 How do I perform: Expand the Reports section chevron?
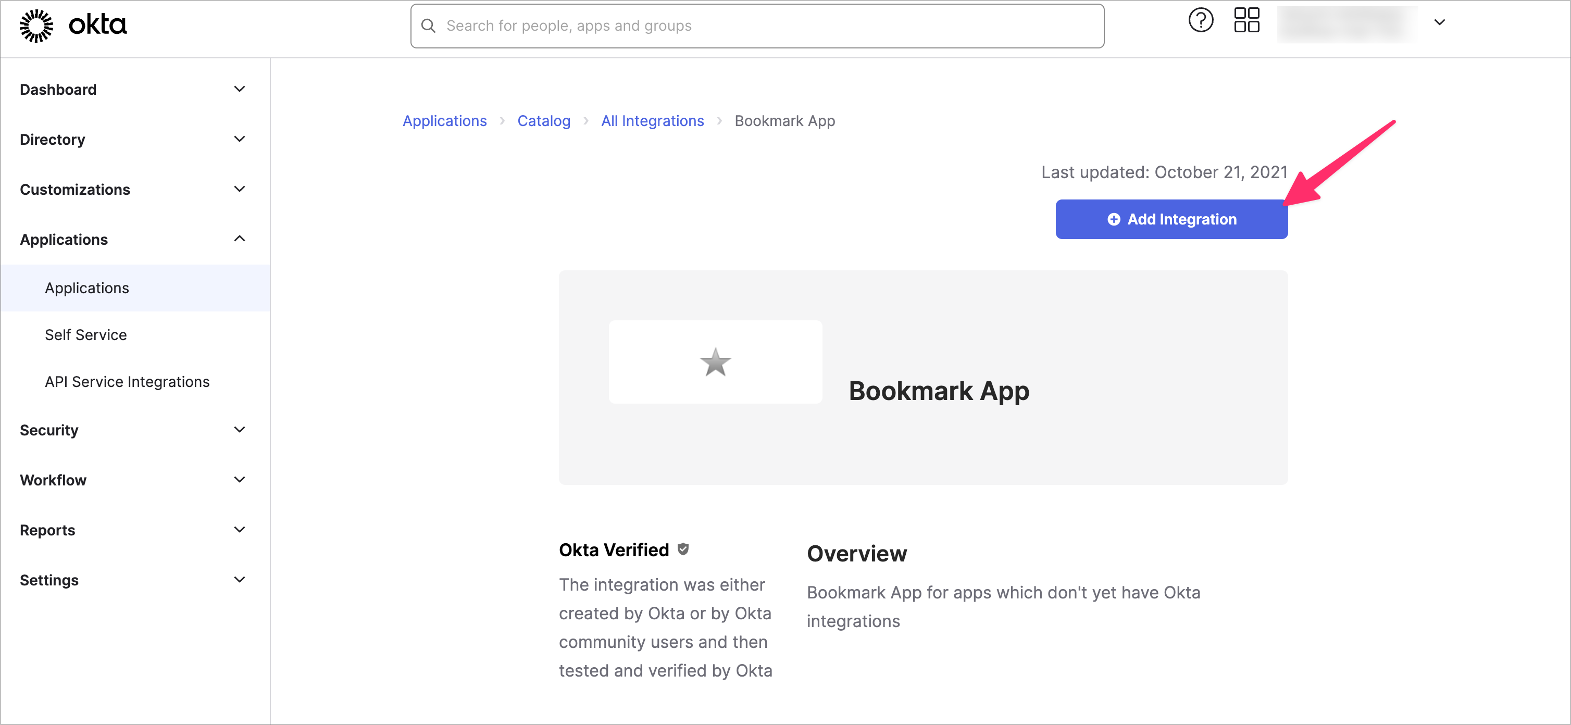(x=240, y=530)
